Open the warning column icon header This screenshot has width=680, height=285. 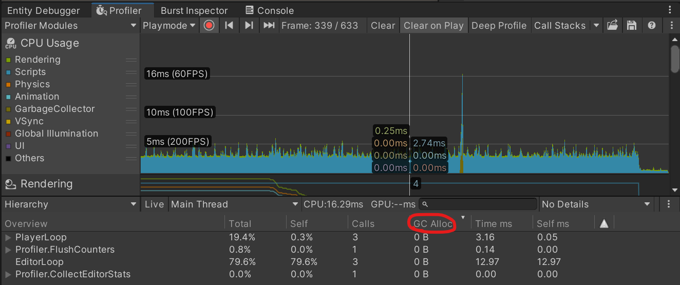tap(604, 223)
